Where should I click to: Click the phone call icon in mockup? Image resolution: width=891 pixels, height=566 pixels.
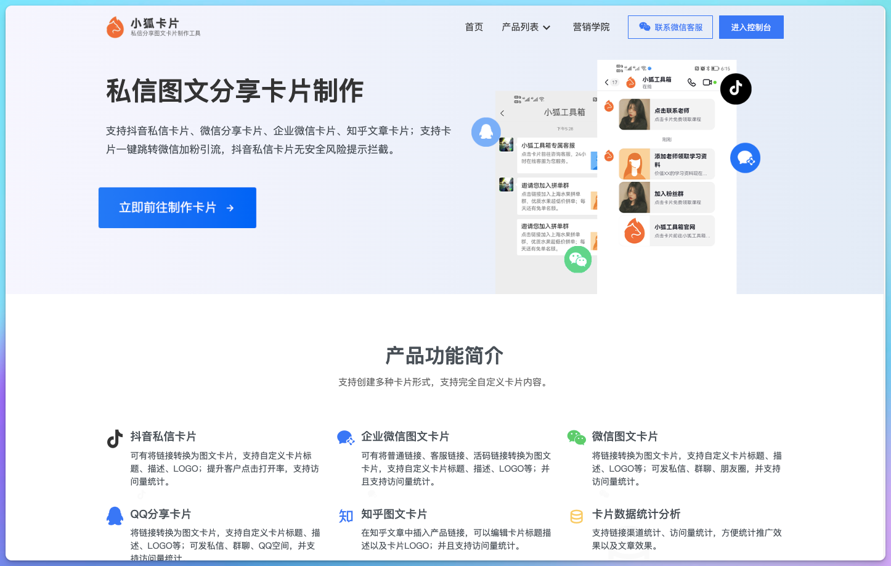(x=691, y=82)
